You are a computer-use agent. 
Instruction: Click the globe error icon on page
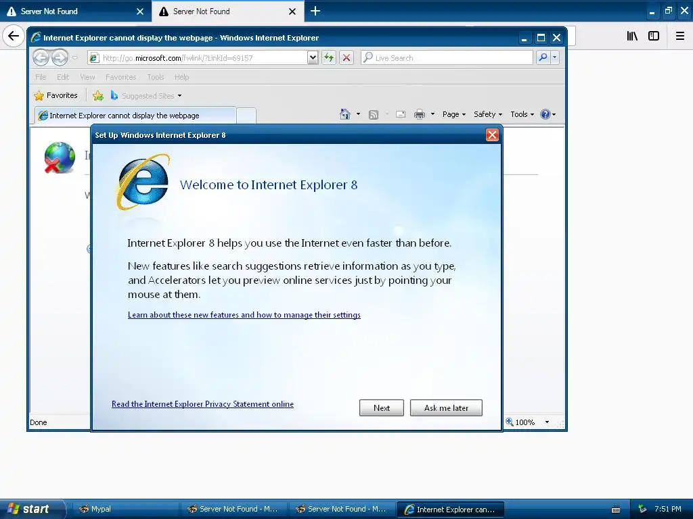pos(60,157)
